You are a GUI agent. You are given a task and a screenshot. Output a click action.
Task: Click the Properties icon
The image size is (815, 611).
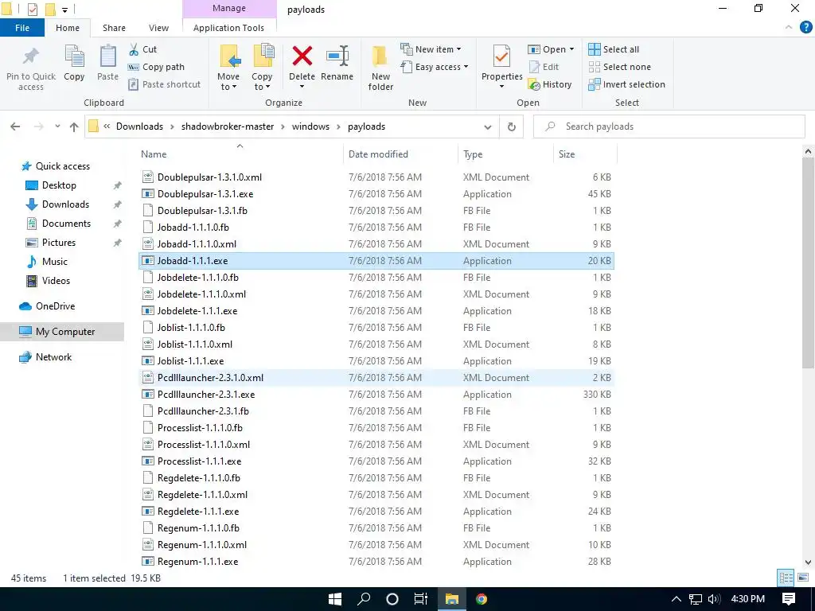coord(501,56)
